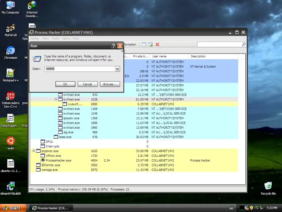Click the find window and thread toolbar icon
Image resolution: width=282 pixels, height=212 pixels.
pyautogui.click(x=151, y=44)
